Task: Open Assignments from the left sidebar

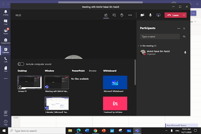Action: click(x=6, y=41)
